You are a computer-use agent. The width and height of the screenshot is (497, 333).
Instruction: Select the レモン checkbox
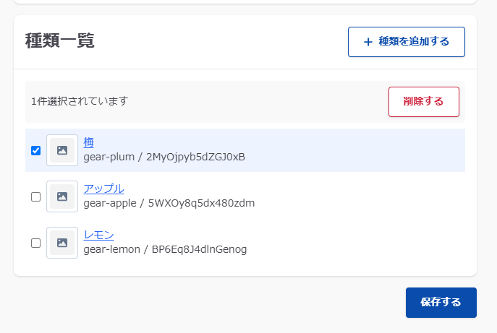click(35, 243)
